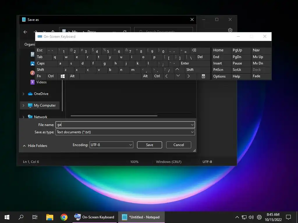Toggle Caps key on On-Screen Keyboard
This screenshot has width=298, height=223.
[x=46, y=63]
